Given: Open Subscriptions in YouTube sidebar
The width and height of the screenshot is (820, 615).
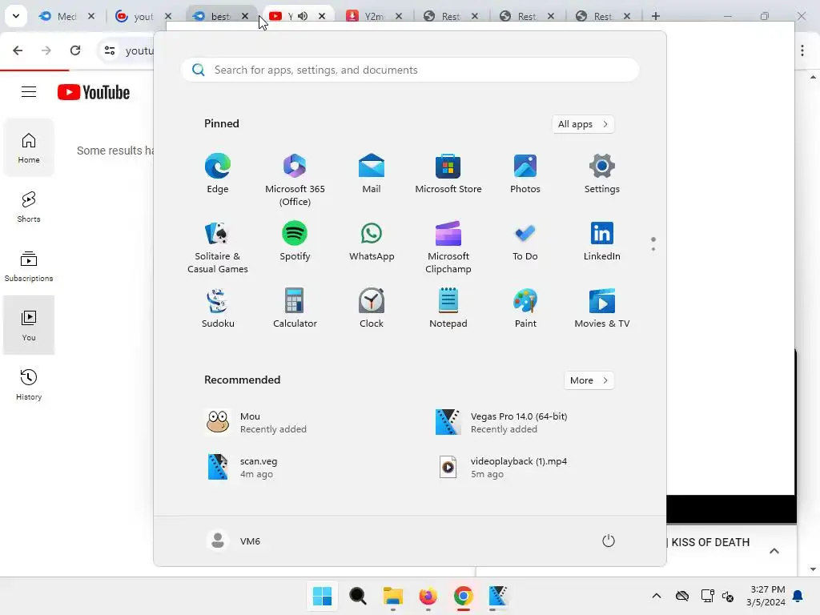Looking at the screenshot, I should (29, 266).
